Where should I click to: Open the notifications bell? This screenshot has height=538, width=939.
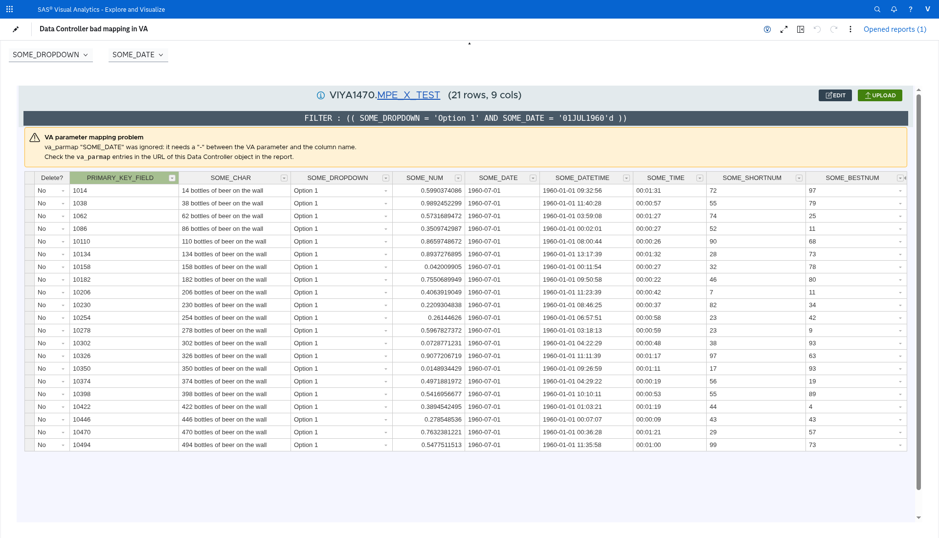[x=894, y=9]
